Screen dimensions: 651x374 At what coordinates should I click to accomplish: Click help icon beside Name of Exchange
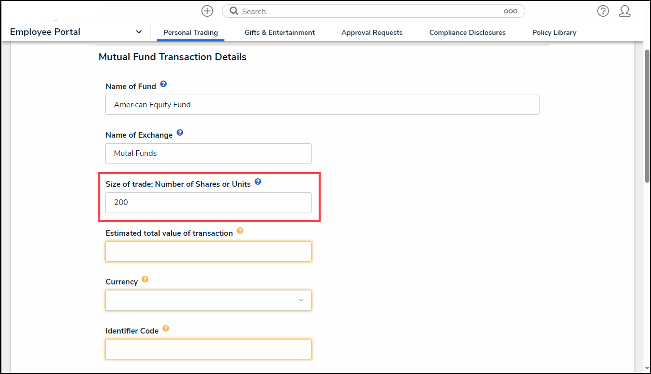click(180, 134)
